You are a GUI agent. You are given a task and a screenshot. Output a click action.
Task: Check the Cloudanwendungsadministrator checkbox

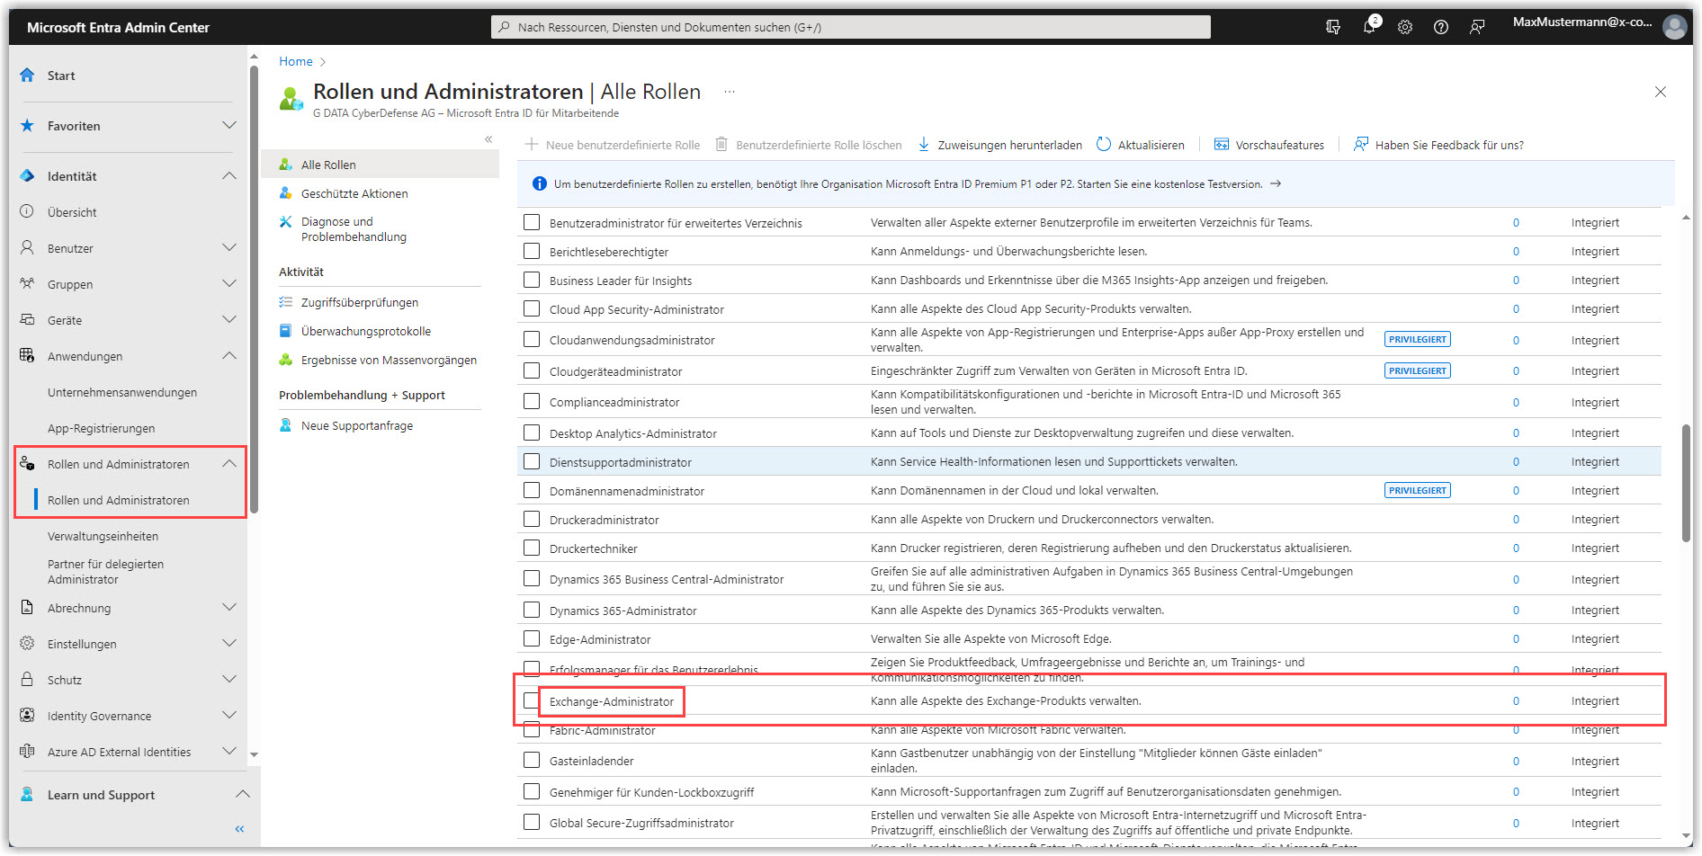(532, 339)
